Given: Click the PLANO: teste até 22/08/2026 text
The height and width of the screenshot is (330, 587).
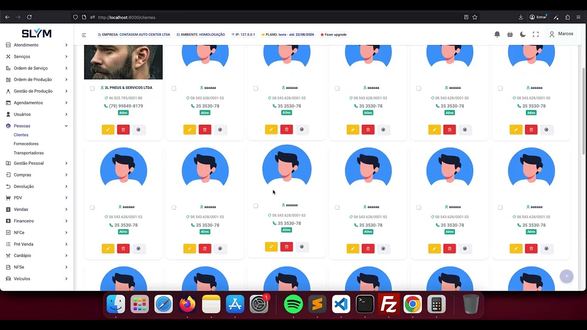Looking at the screenshot, I should click(288, 35).
